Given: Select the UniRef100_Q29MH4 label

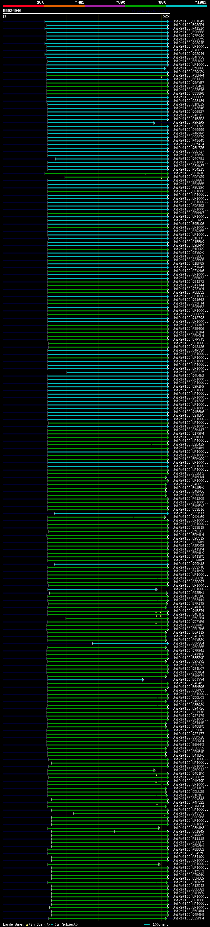Looking at the screenshot, I should [x=188, y=918].
